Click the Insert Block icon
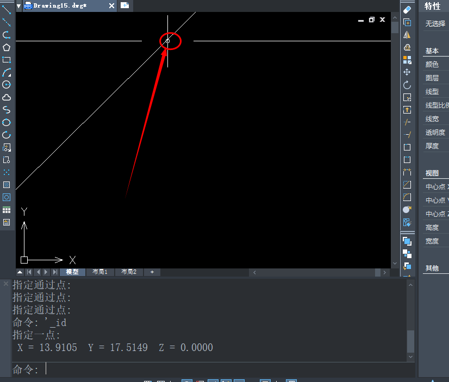The height and width of the screenshot is (382, 449). tap(7, 147)
